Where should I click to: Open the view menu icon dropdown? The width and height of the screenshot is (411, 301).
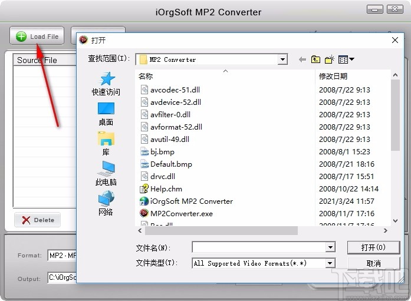(x=346, y=59)
